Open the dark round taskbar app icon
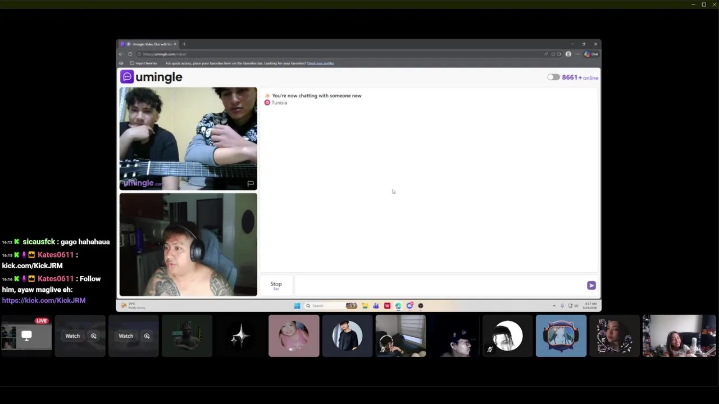 pyautogui.click(x=421, y=306)
